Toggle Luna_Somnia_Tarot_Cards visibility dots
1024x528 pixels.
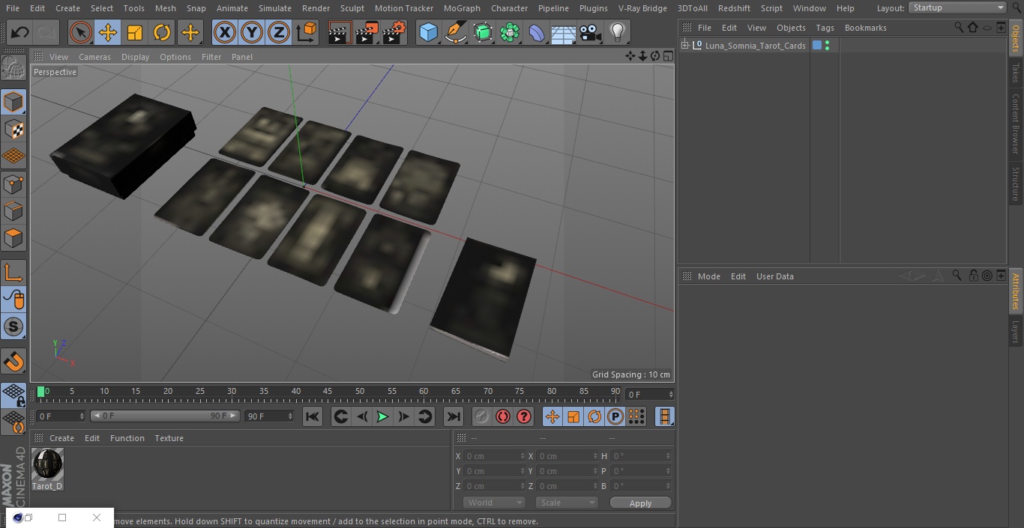827,46
